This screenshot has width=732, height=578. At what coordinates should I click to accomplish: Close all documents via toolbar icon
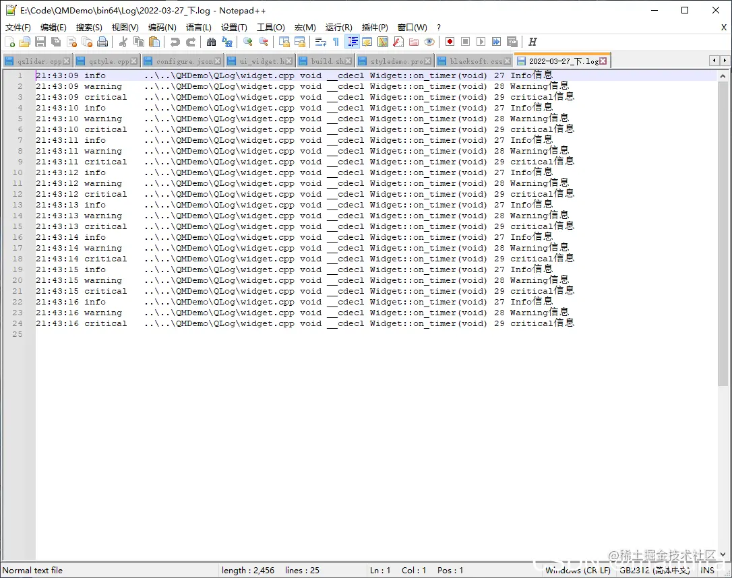pyautogui.click(x=87, y=42)
